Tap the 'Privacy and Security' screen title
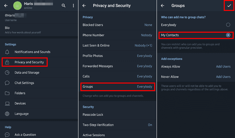The width and height of the screenshot is (235, 138). [x=112, y=6]
